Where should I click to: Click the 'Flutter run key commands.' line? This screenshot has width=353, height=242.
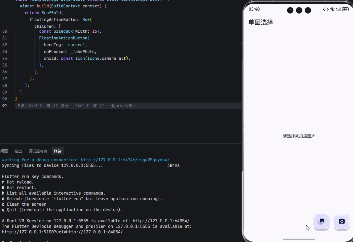pos(33,177)
